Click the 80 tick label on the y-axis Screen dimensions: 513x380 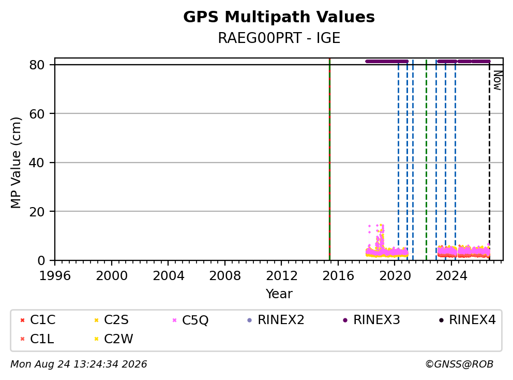[37, 65]
